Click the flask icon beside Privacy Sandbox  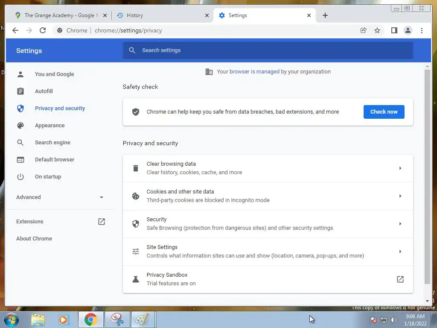pyautogui.click(x=136, y=279)
